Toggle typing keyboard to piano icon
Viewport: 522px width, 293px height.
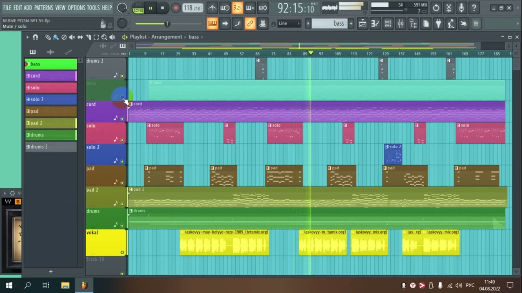[x=212, y=24]
